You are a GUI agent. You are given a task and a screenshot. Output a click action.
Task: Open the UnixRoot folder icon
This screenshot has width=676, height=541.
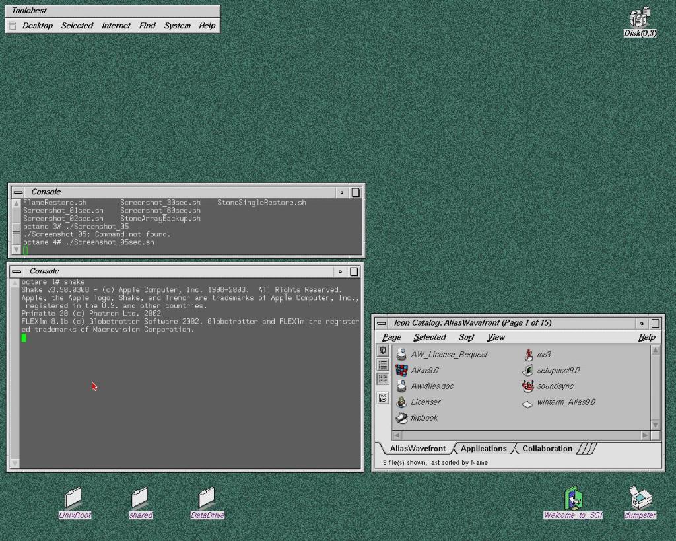point(74,499)
